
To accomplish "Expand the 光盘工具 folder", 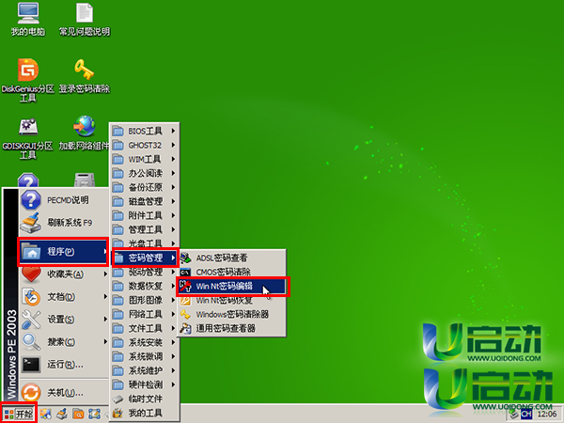I will coord(144,243).
